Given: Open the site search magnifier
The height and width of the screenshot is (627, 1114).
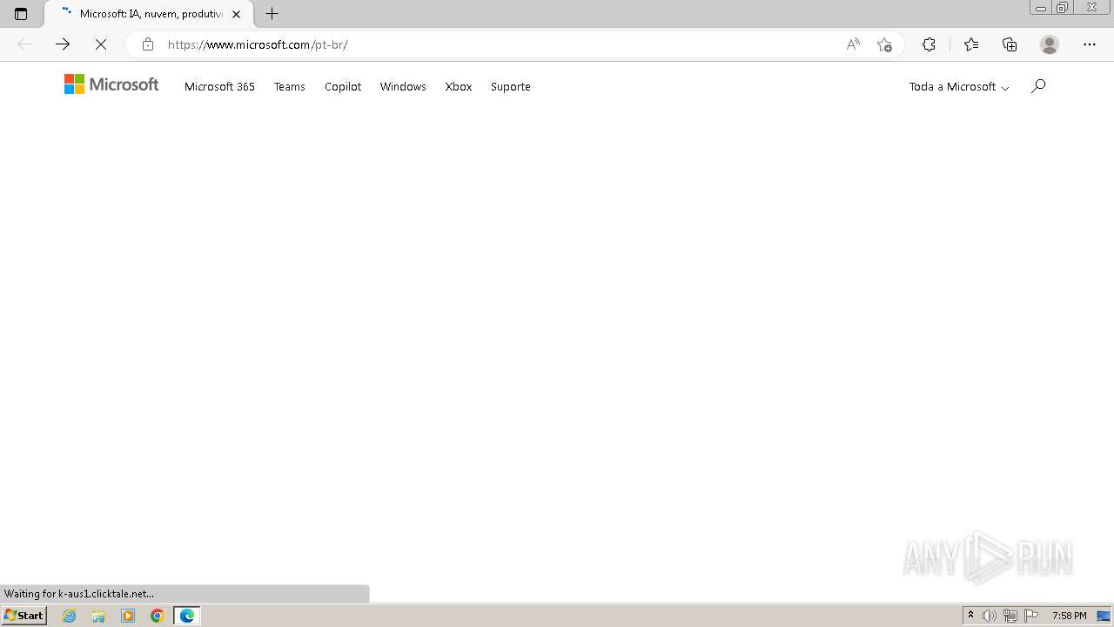Looking at the screenshot, I should click(x=1037, y=86).
